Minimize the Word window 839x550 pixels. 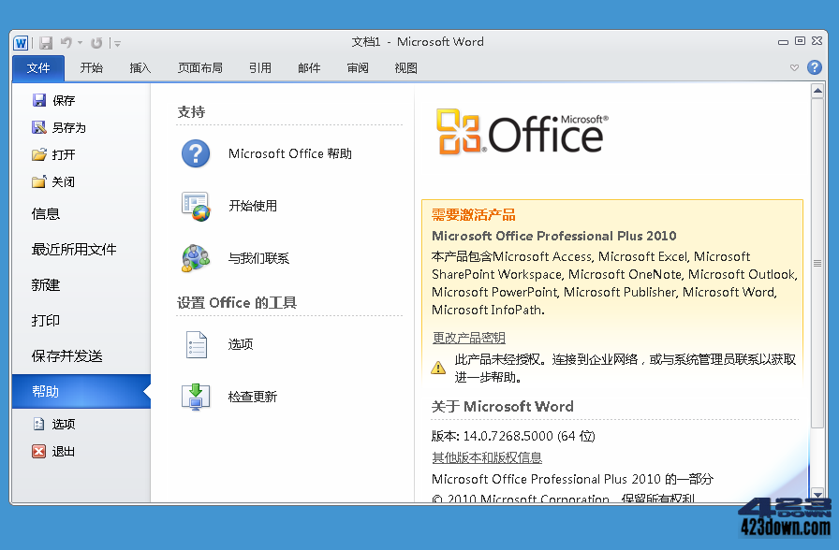point(783,42)
